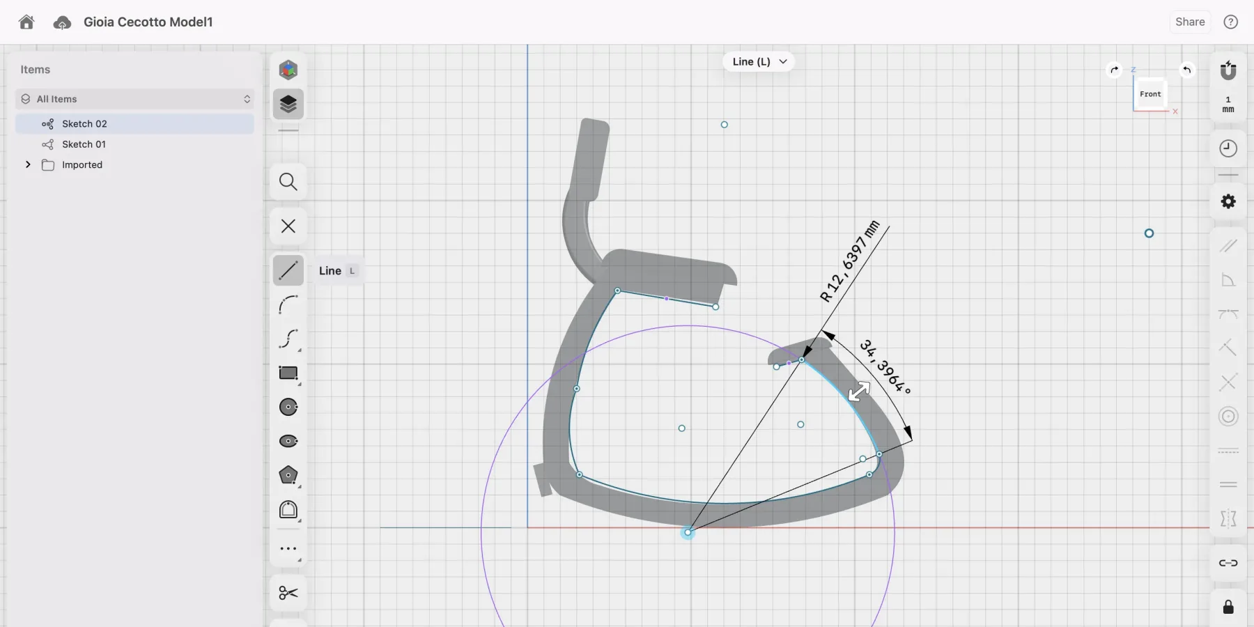The image size is (1254, 627).
Task: Select the Arc sketch tool
Action: coord(288,305)
